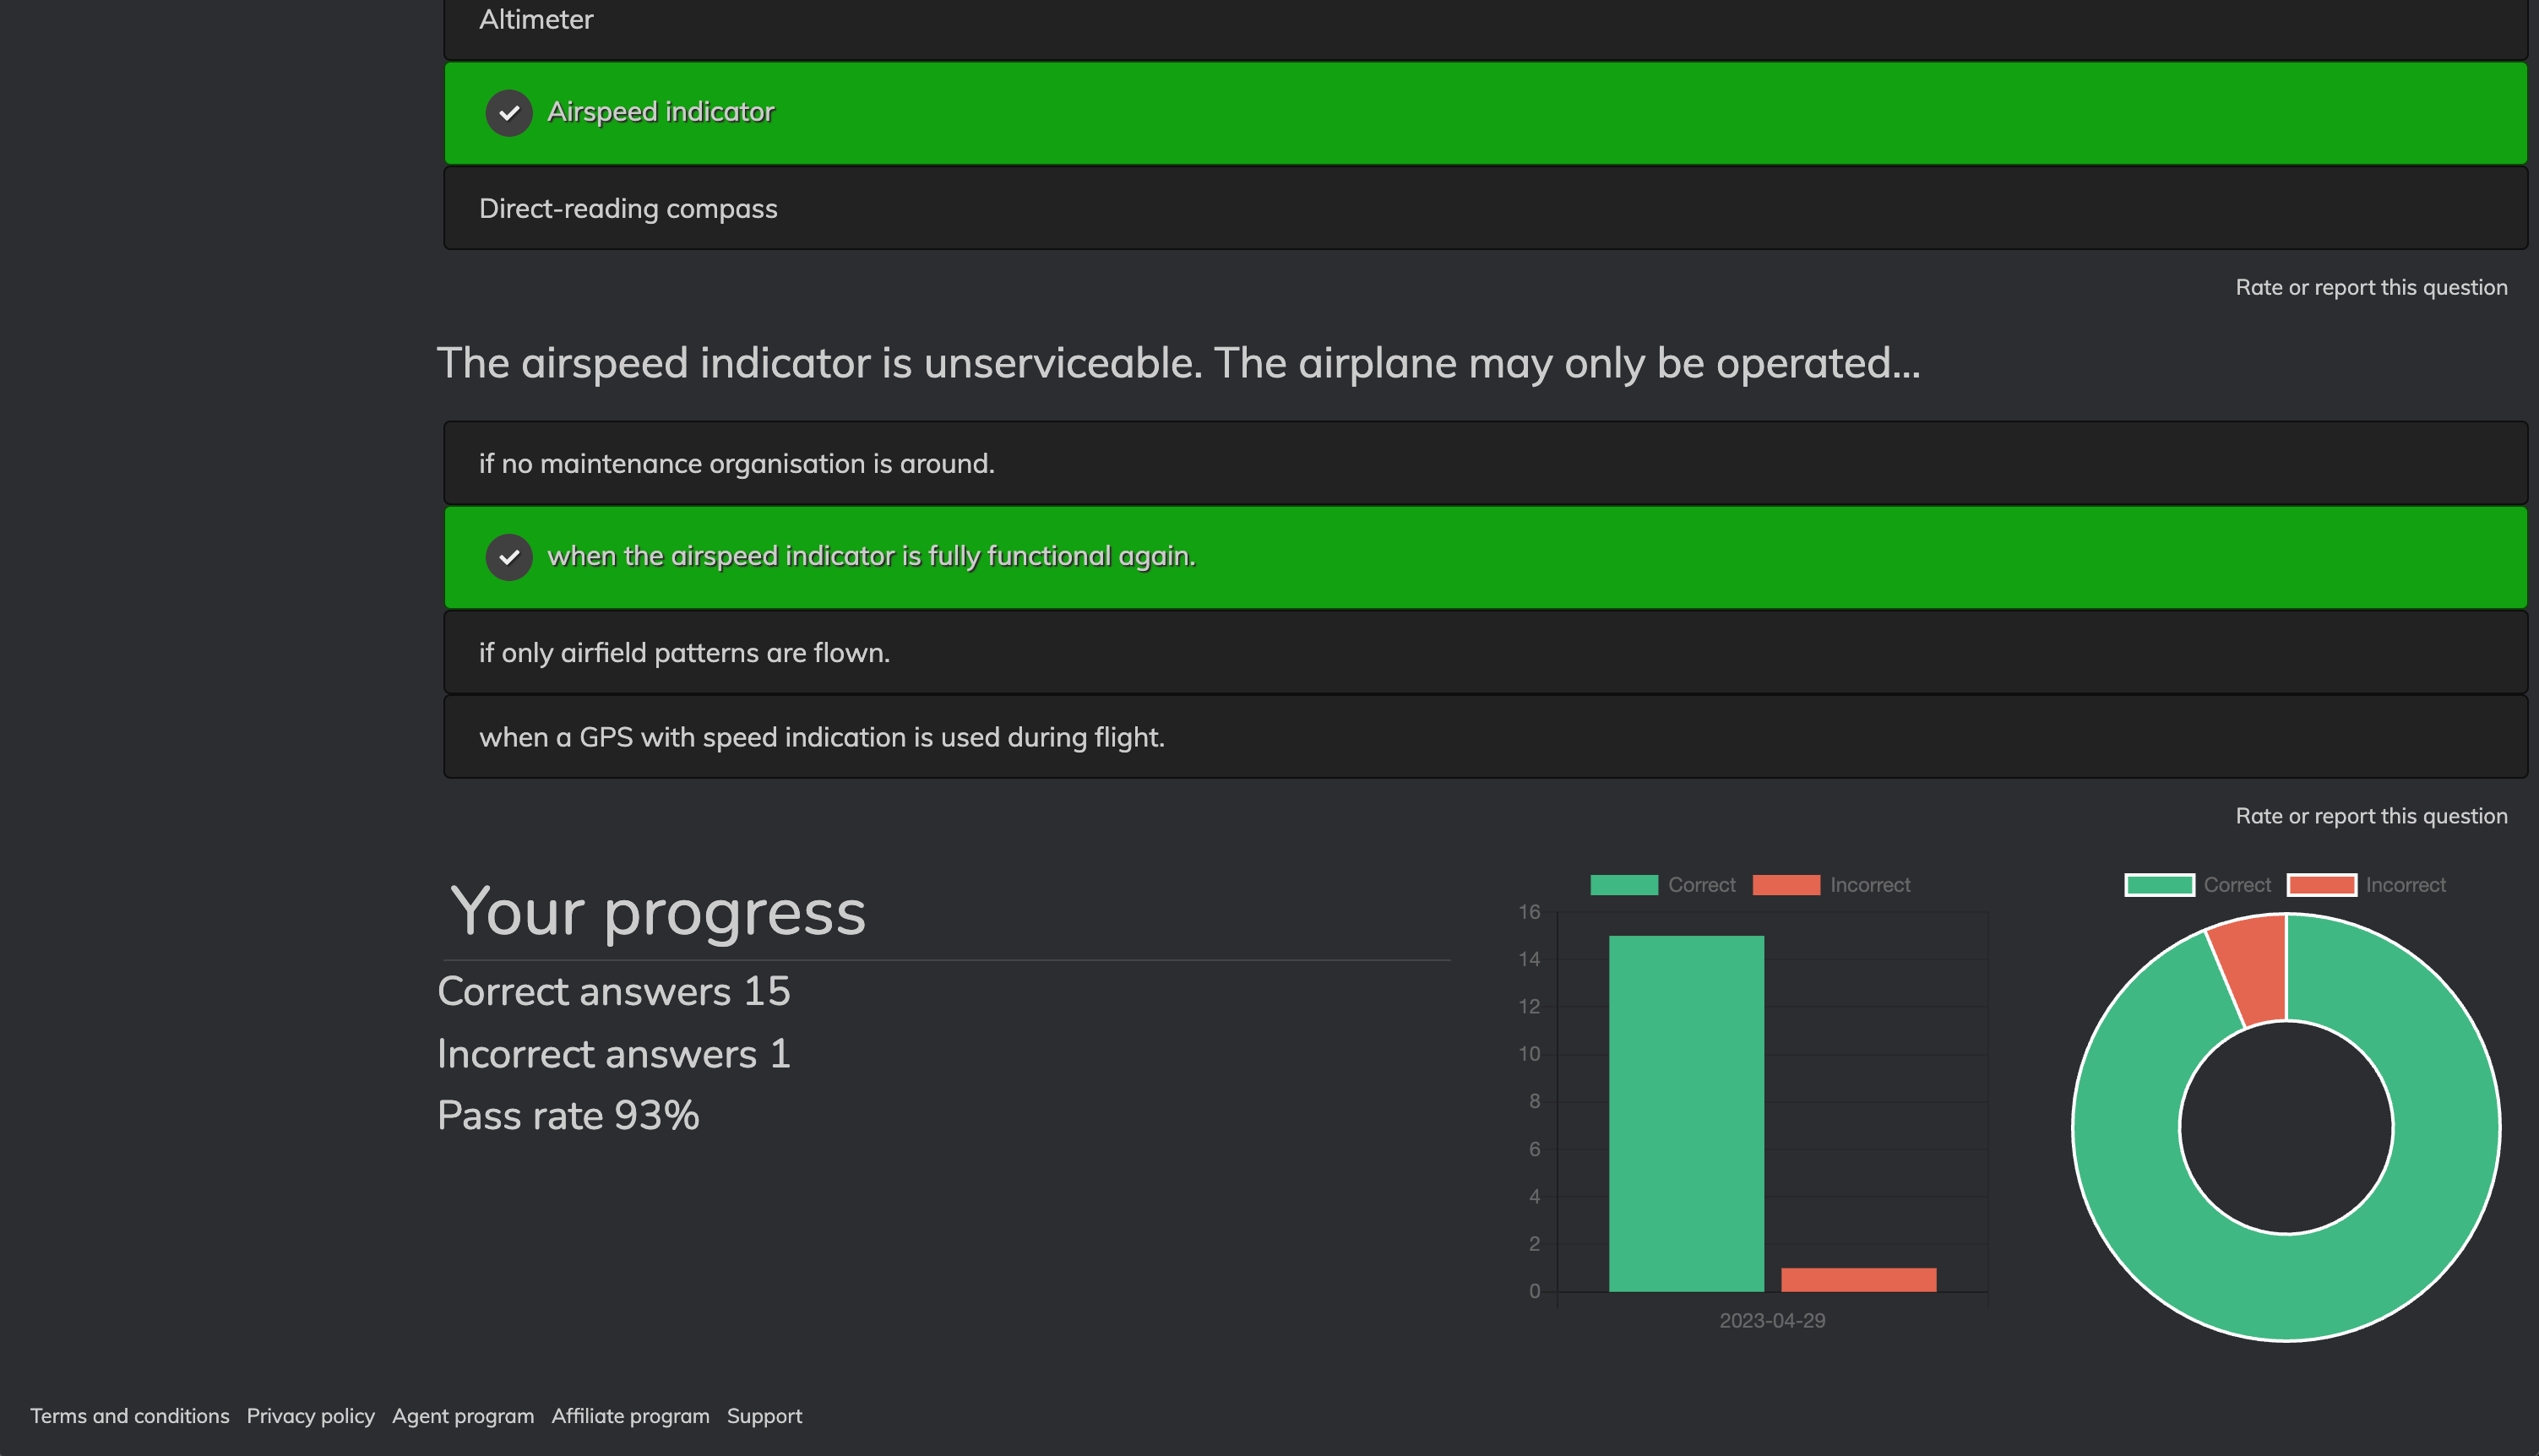Rate or report the compass instrument question
This screenshot has width=2539, height=1456.
[2370, 288]
